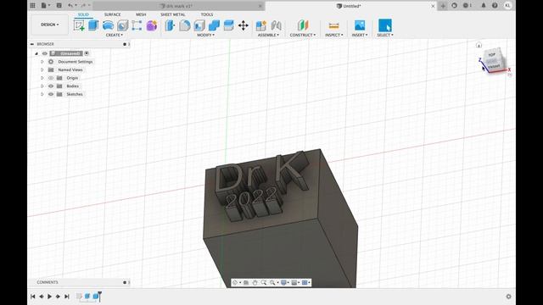
Task: Select the Revolve tool
Action: 108,25
